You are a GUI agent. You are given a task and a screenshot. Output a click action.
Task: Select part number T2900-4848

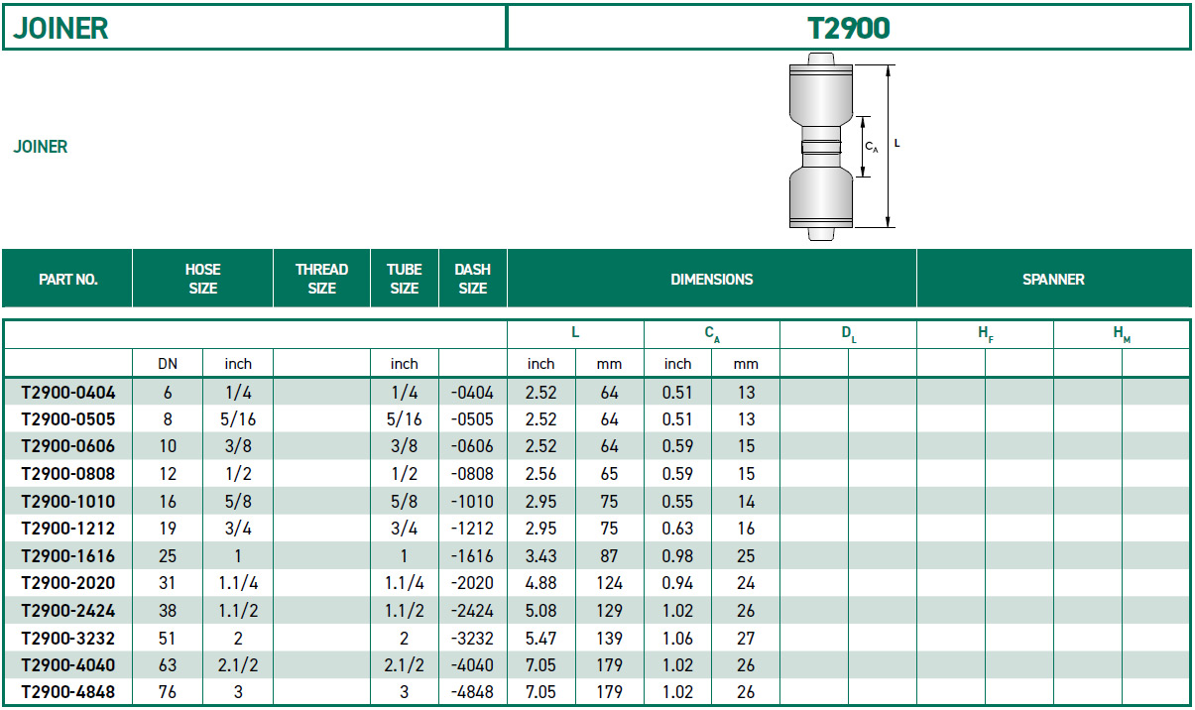coord(67,692)
